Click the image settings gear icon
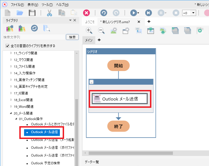The width and height of the screenshot is (209, 166). point(114,31)
